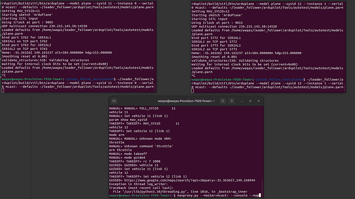Click the 'mavproxy.py --master=mcast:' command prompt

click(x=218, y=195)
